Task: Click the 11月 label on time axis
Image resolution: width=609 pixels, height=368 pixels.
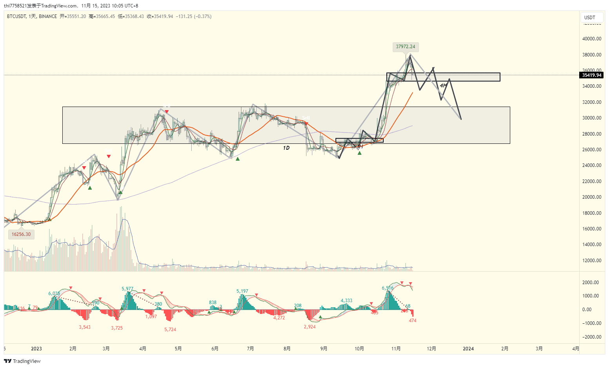Action: [x=396, y=349]
